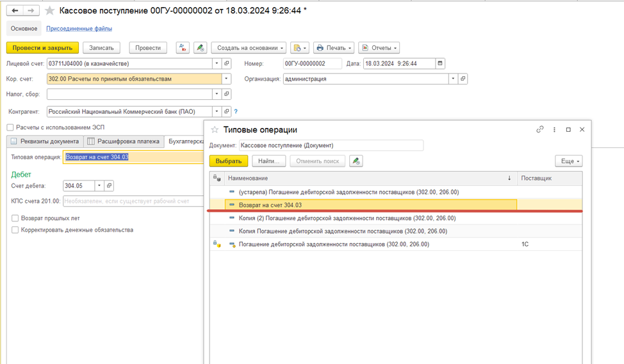Open the calendar picker for Дата
This screenshot has height=364, width=624.
[439, 63]
